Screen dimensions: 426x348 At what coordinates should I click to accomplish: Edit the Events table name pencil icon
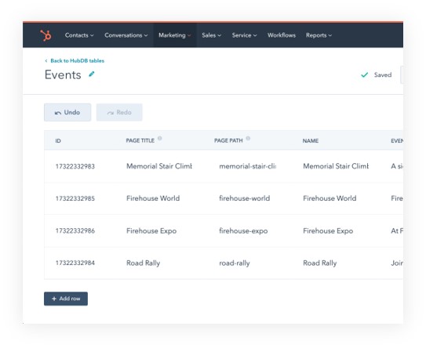[x=92, y=74]
